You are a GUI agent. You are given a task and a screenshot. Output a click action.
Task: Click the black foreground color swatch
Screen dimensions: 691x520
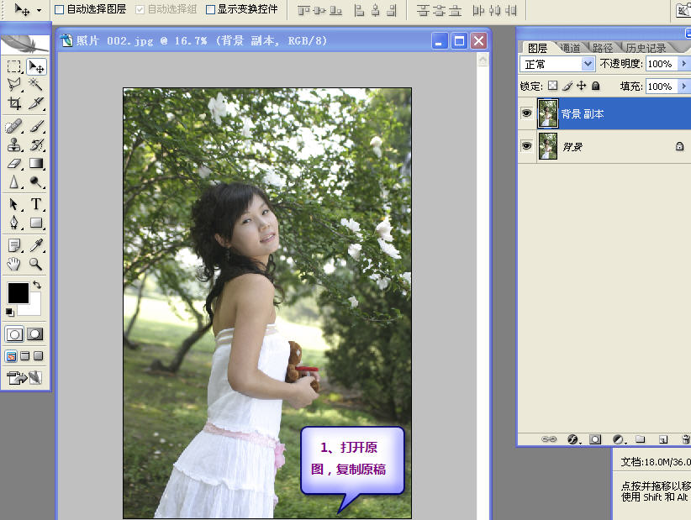[x=18, y=293]
